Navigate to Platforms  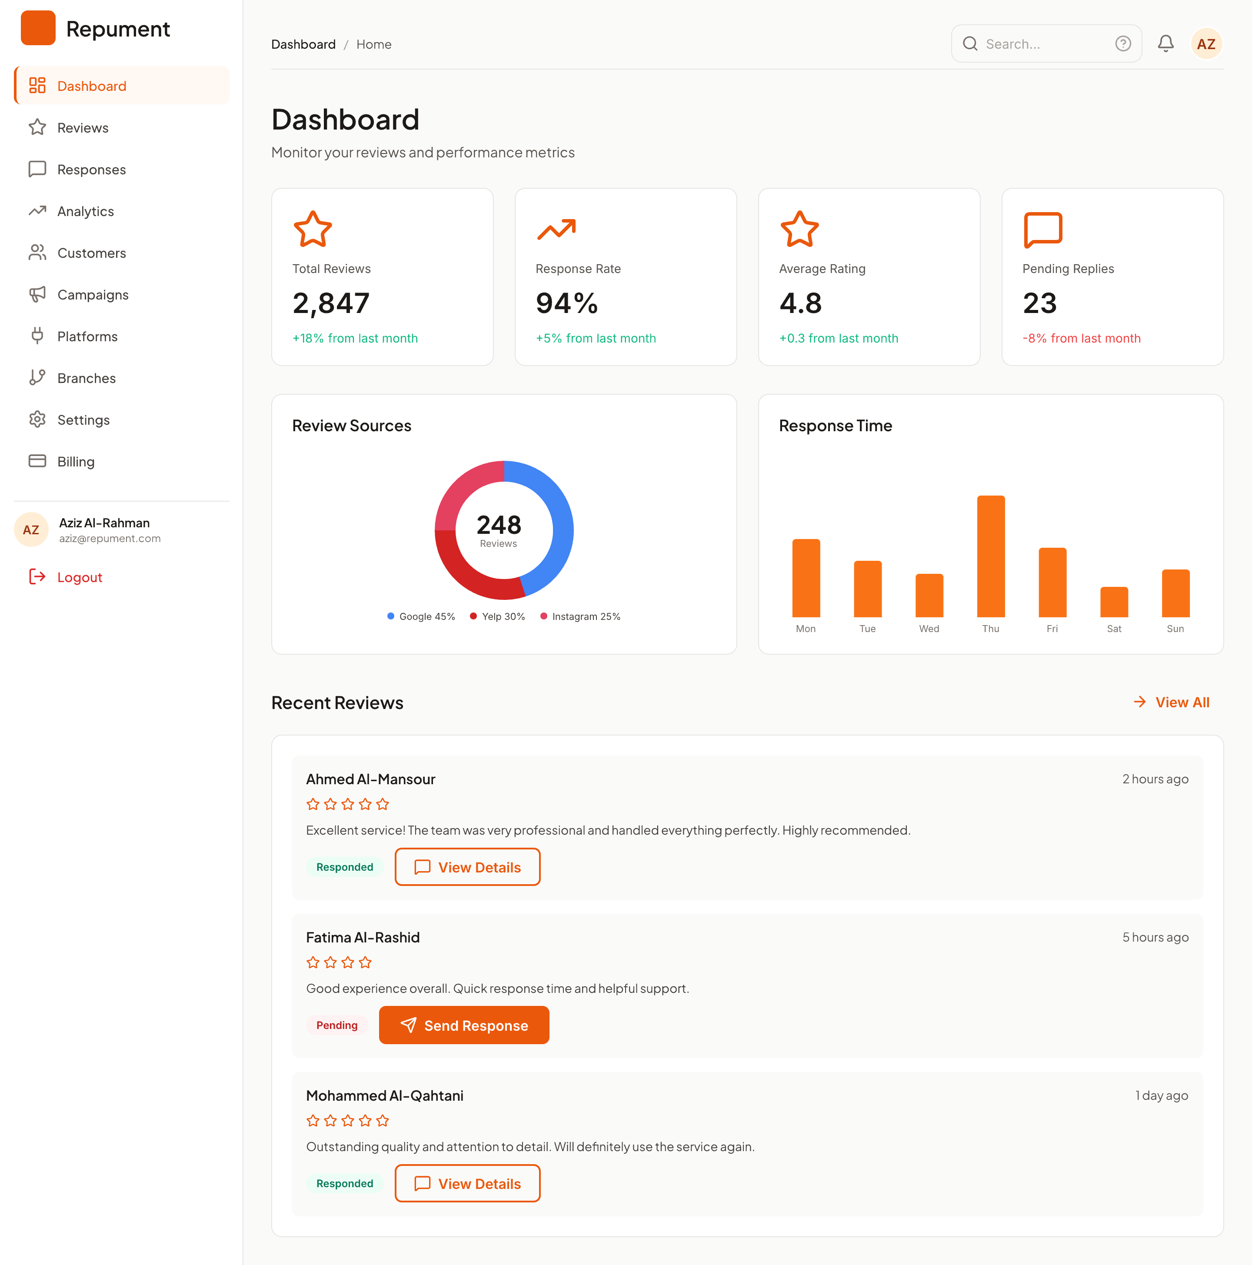click(x=122, y=336)
